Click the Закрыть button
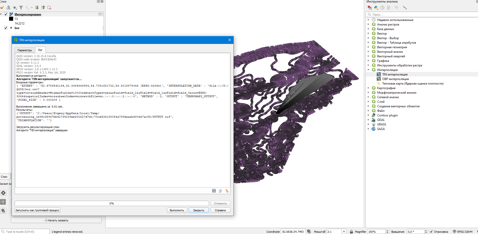Viewport: 478px width, 234px height. point(199,210)
